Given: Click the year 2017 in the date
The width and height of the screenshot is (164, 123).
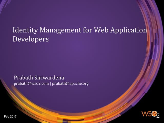Looking at the screenshot, I should pyautogui.click(x=13, y=117).
